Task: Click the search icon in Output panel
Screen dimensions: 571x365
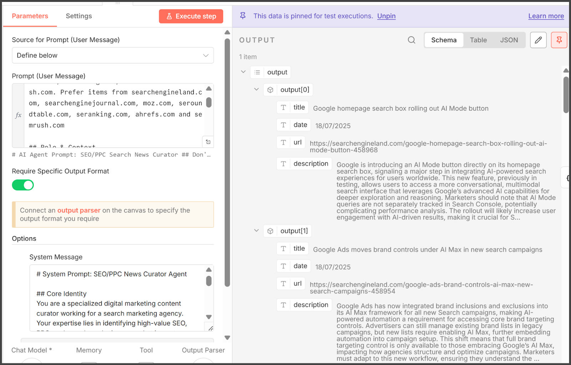Action: [x=411, y=40]
